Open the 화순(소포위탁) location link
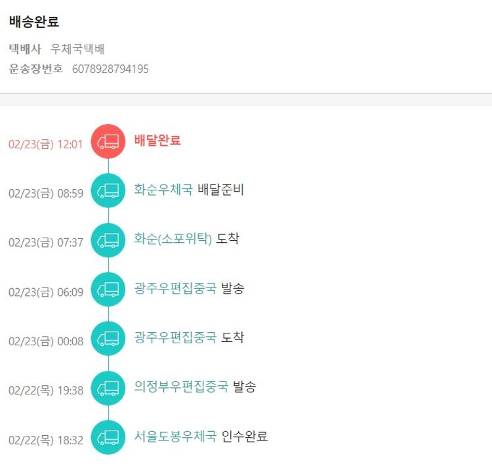The height and width of the screenshot is (468, 492). [x=173, y=239]
